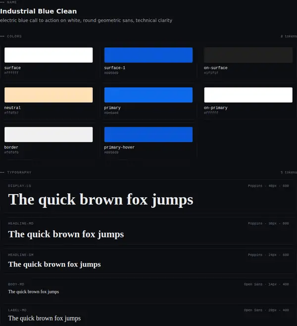
Task: Click the 'neutral' token name
Action: (12, 108)
